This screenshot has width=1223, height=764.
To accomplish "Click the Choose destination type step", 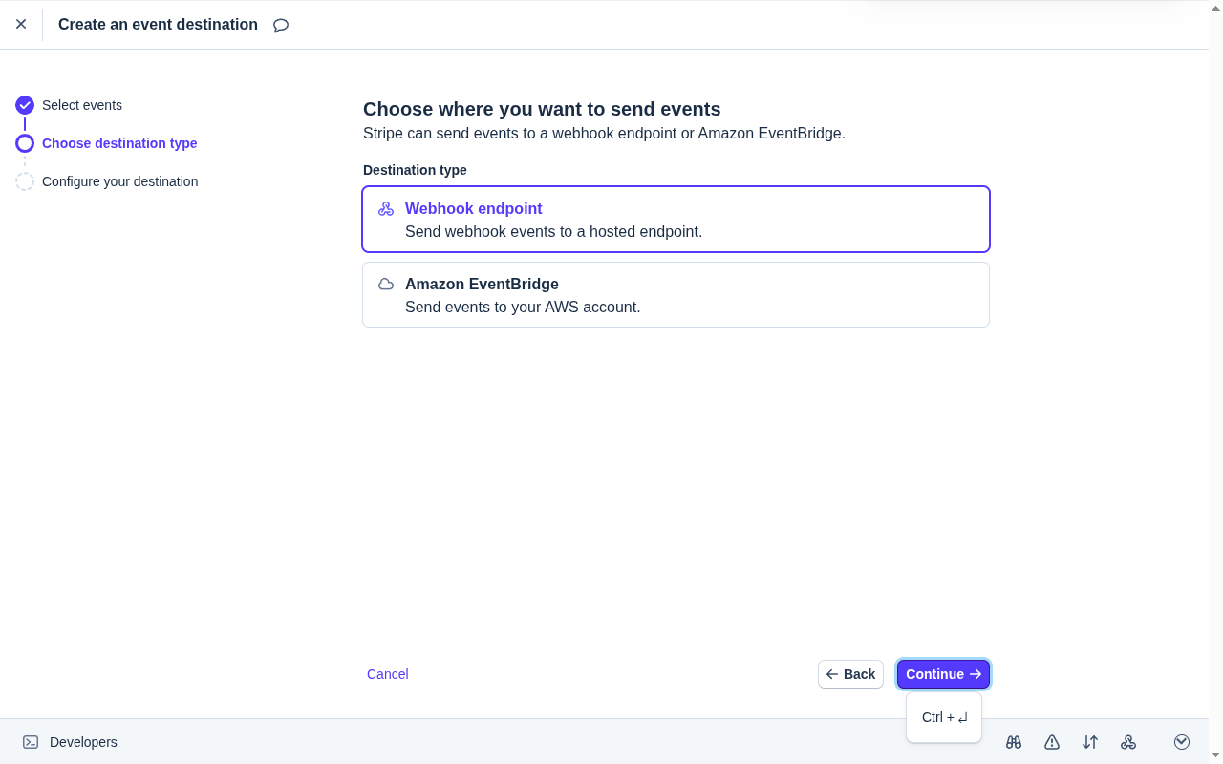I will (119, 143).
